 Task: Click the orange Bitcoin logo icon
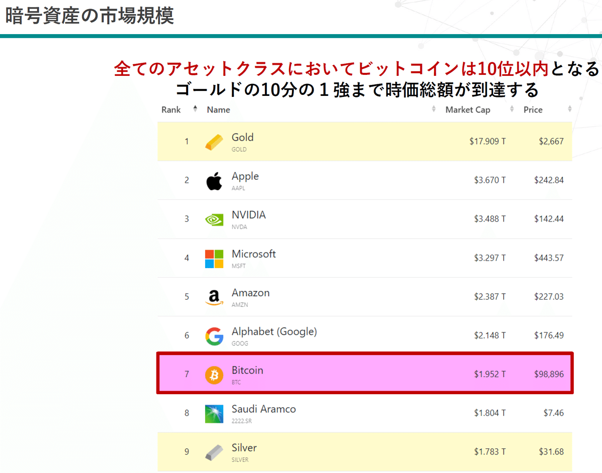(x=214, y=375)
